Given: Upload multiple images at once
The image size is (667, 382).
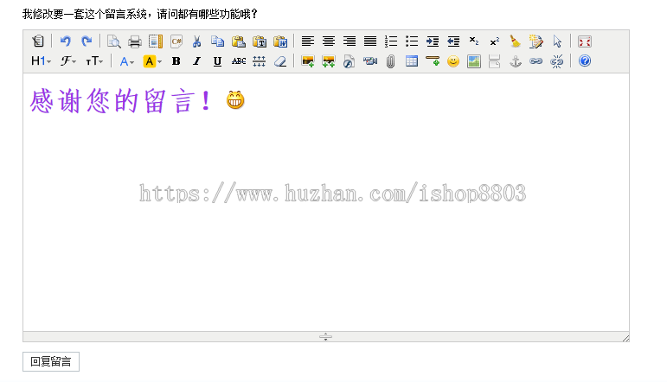Looking at the screenshot, I should (x=329, y=61).
